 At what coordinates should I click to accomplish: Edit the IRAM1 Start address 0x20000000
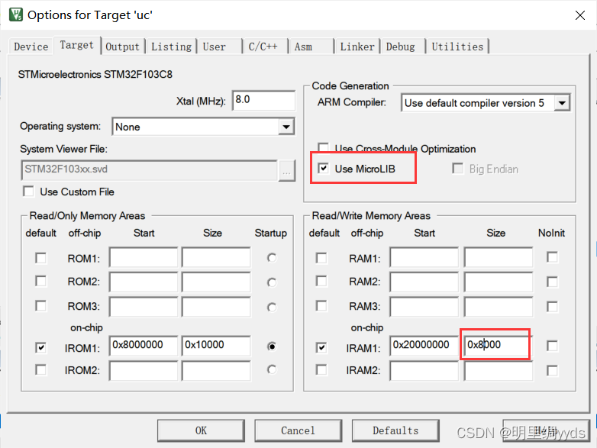pos(424,346)
